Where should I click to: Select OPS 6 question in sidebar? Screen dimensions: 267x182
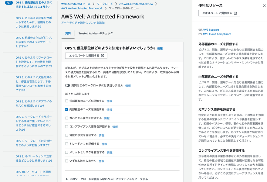[34, 103]
